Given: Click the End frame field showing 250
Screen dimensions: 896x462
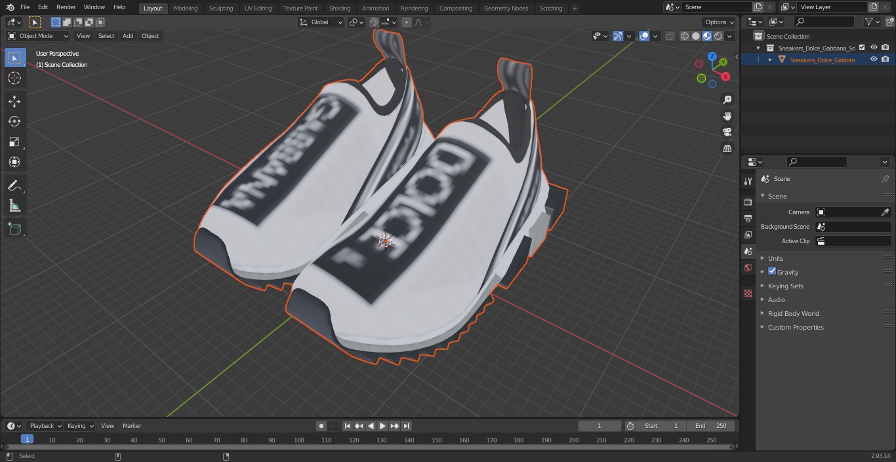Looking at the screenshot, I should (711, 426).
